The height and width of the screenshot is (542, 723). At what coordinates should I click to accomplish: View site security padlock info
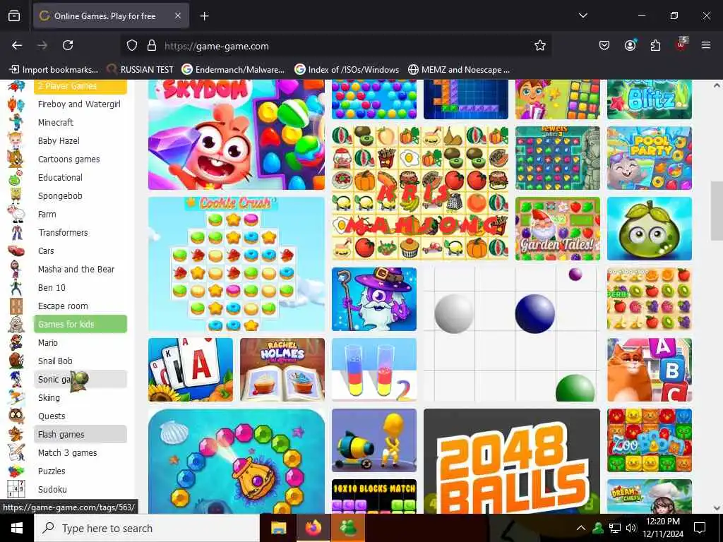pyautogui.click(x=151, y=45)
